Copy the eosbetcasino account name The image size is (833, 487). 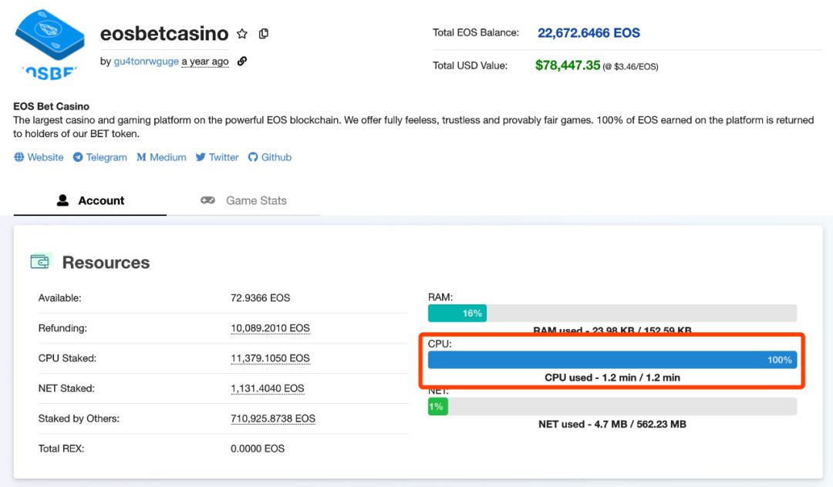(x=264, y=34)
